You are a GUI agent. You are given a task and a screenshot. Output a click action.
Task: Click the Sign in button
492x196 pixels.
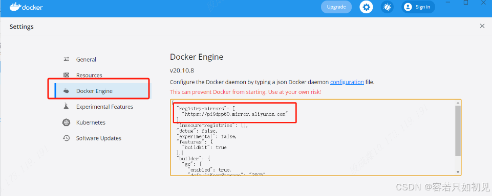[418, 7]
